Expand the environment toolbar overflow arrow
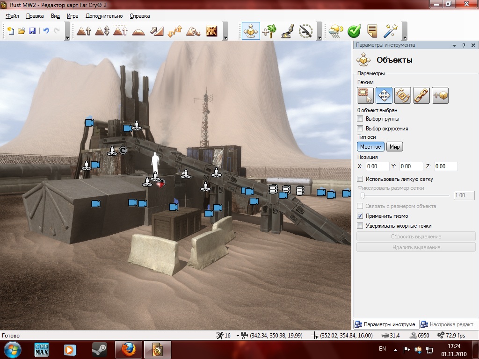The image size is (479, 359). tap(405, 37)
